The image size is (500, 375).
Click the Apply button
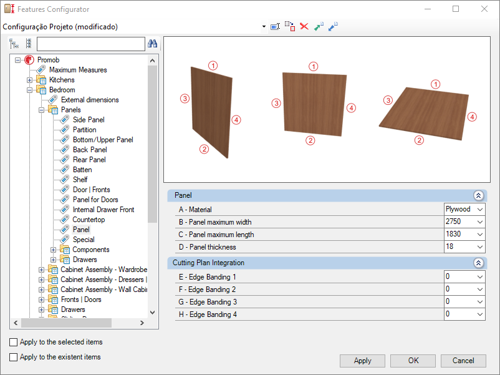point(362,361)
